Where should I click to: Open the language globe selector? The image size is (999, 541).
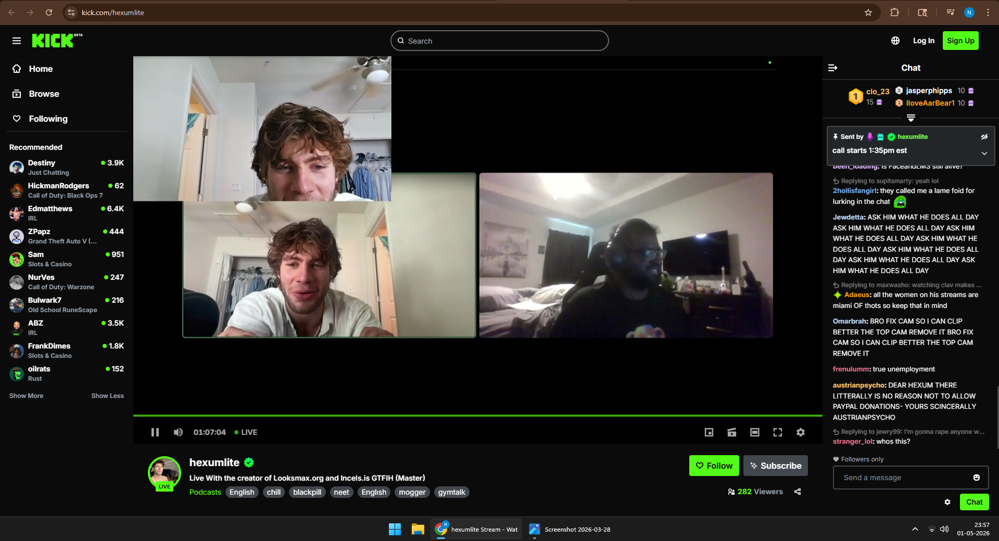pos(895,41)
